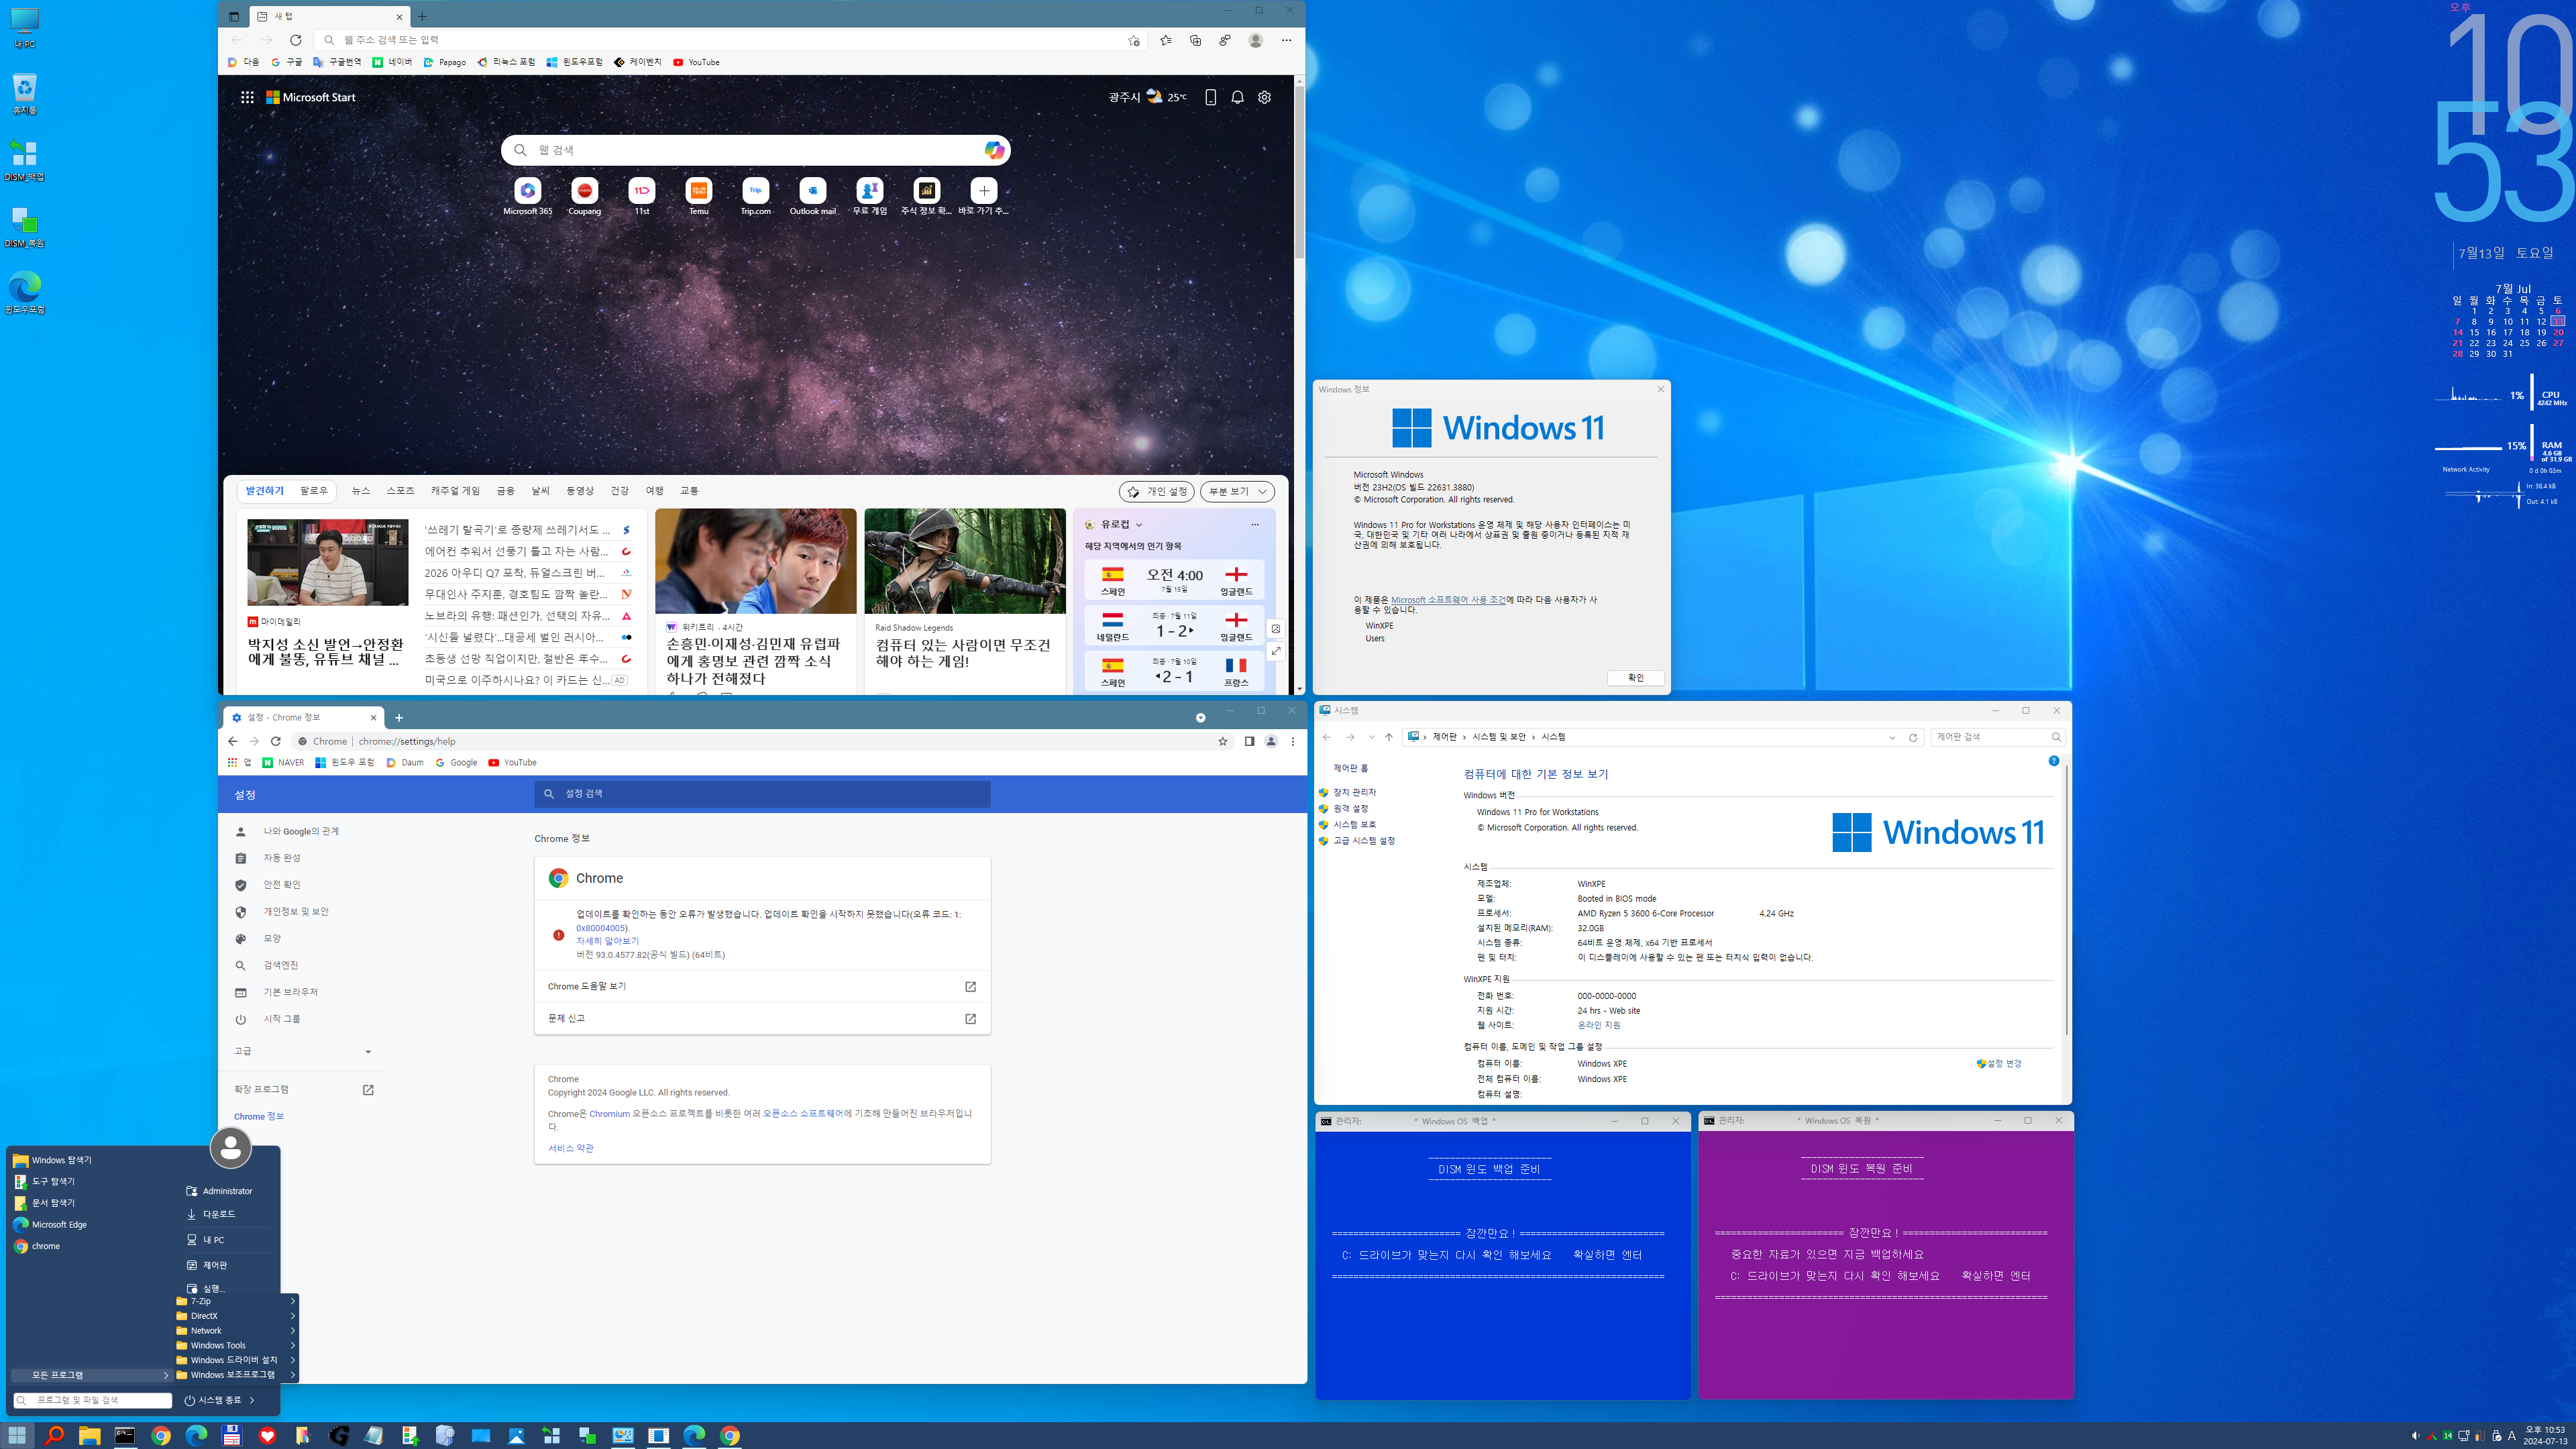Open Chrome help center external link icon

970,986
